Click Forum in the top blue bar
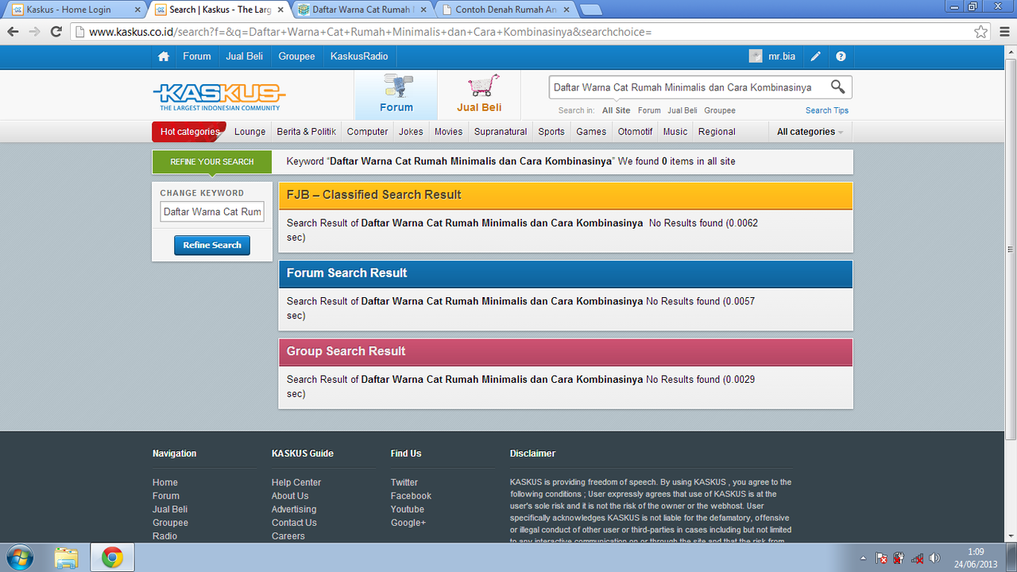The width and height of the screenshot is (1017, 572). [197, 56]
